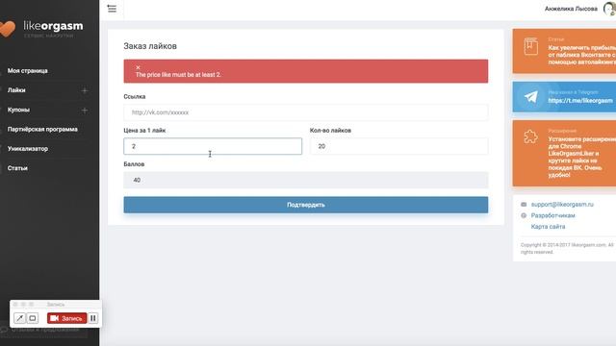Open the Карта сайта link
The image size is (616, 346).
click(548, 227)
